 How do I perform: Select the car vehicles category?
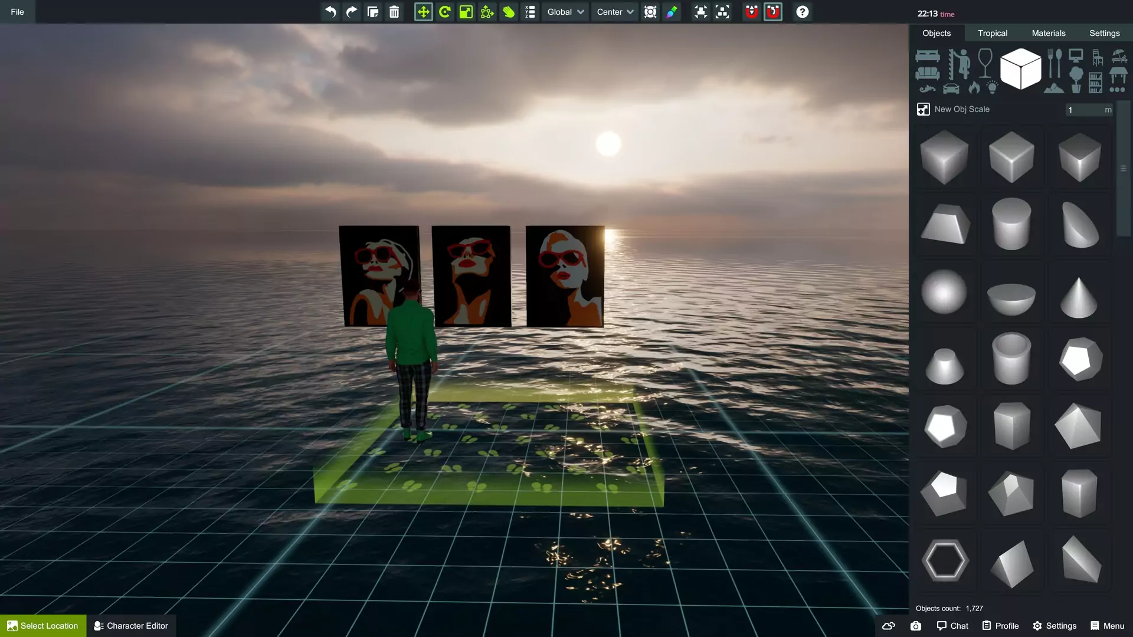coord(951,88)
